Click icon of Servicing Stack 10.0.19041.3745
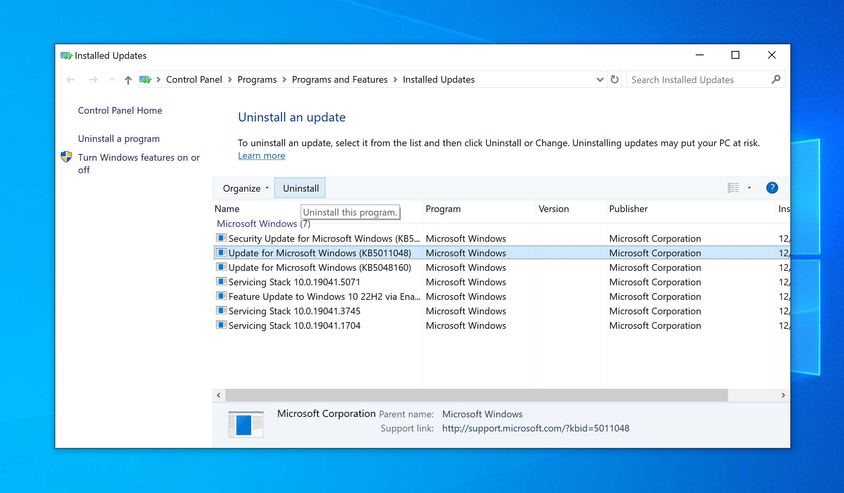This screenshot has width=844, height=493. tap(221, 310)
